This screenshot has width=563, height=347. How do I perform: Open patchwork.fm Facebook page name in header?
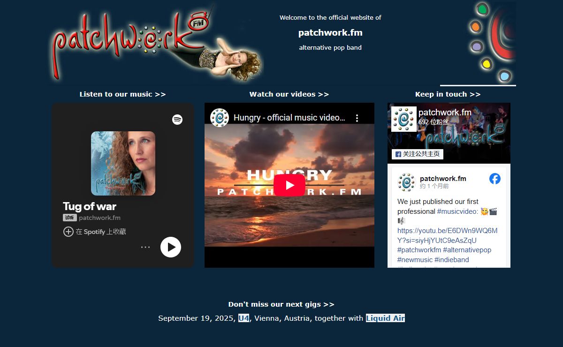[445, 113]
